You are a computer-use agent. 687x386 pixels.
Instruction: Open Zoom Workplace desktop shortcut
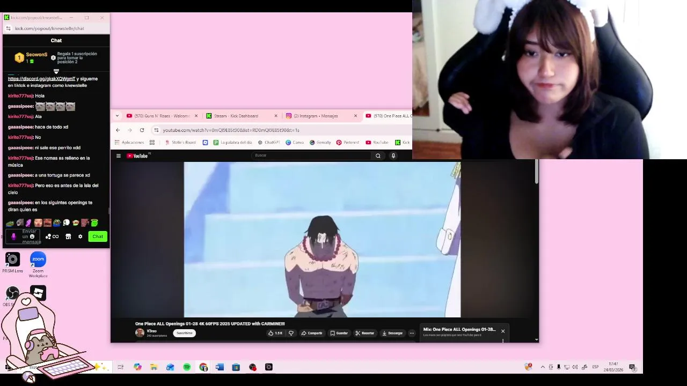pos(38,265)
